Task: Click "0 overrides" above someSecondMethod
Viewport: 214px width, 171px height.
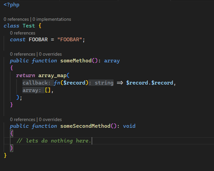Action: click(50, 119)
